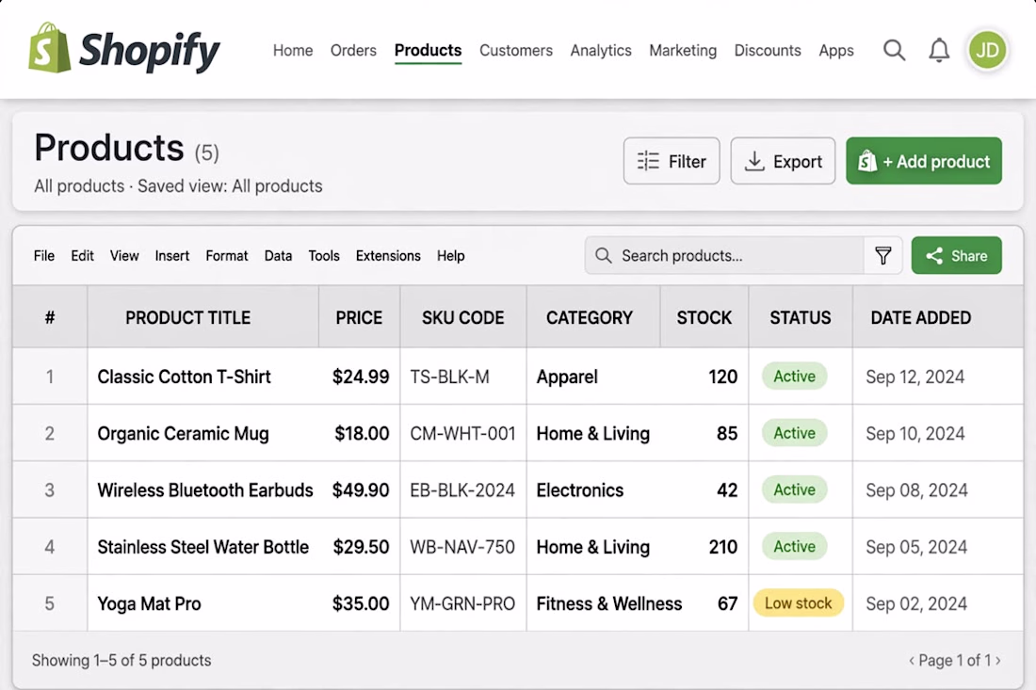Open the Marketing tab
The height and width of the screenshot is (690, 1036).
pos(683,50)
